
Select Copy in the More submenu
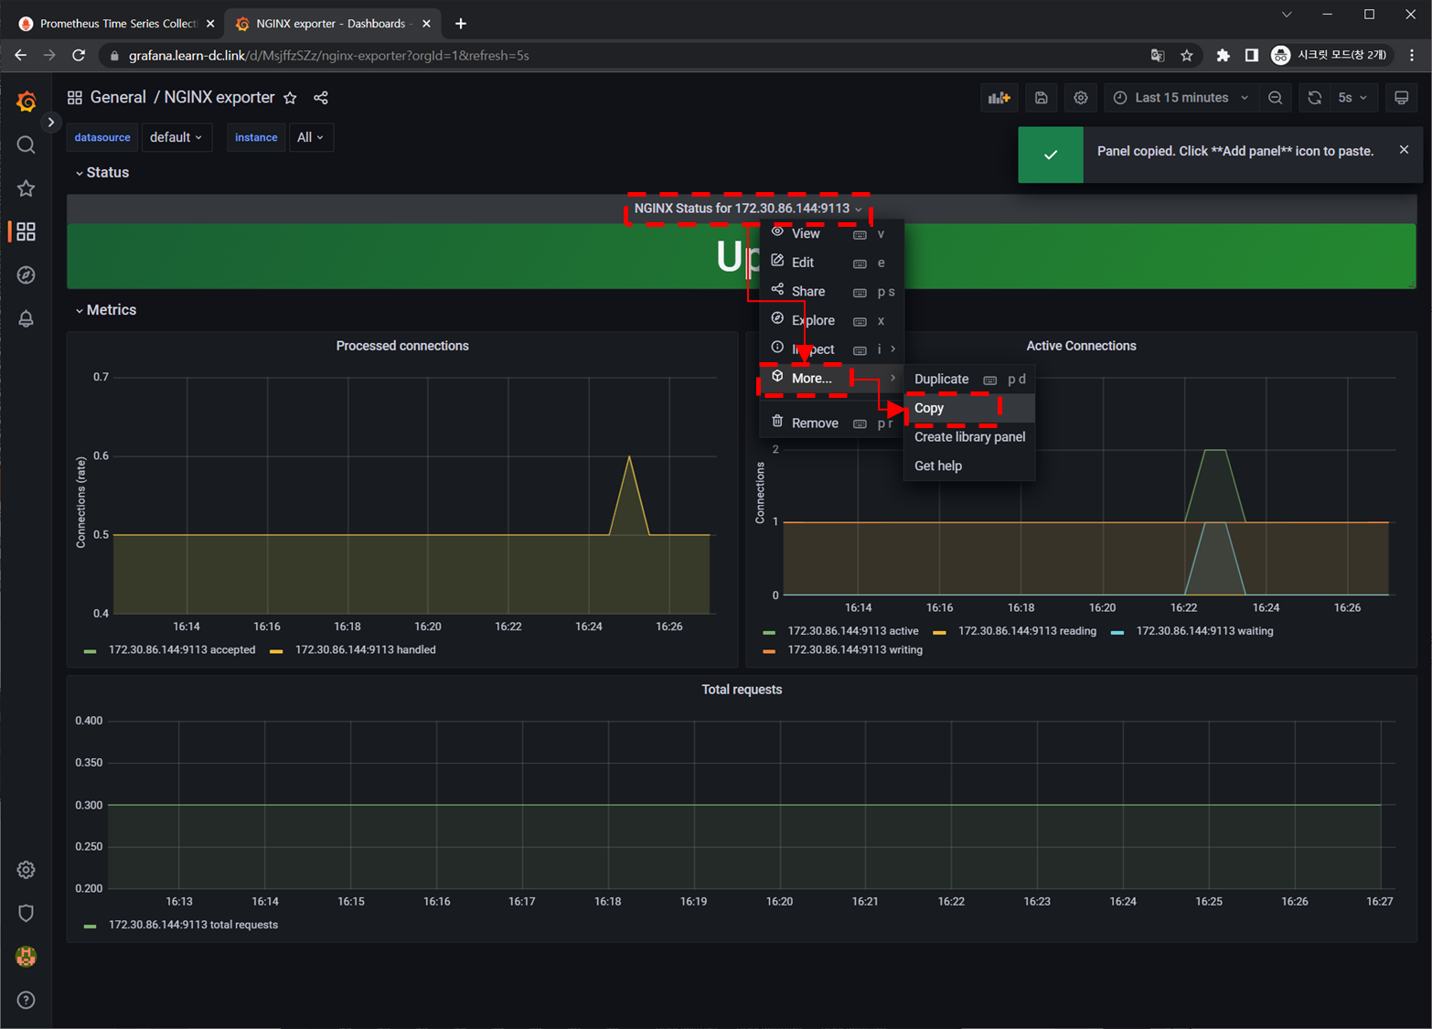pos(929,408)
